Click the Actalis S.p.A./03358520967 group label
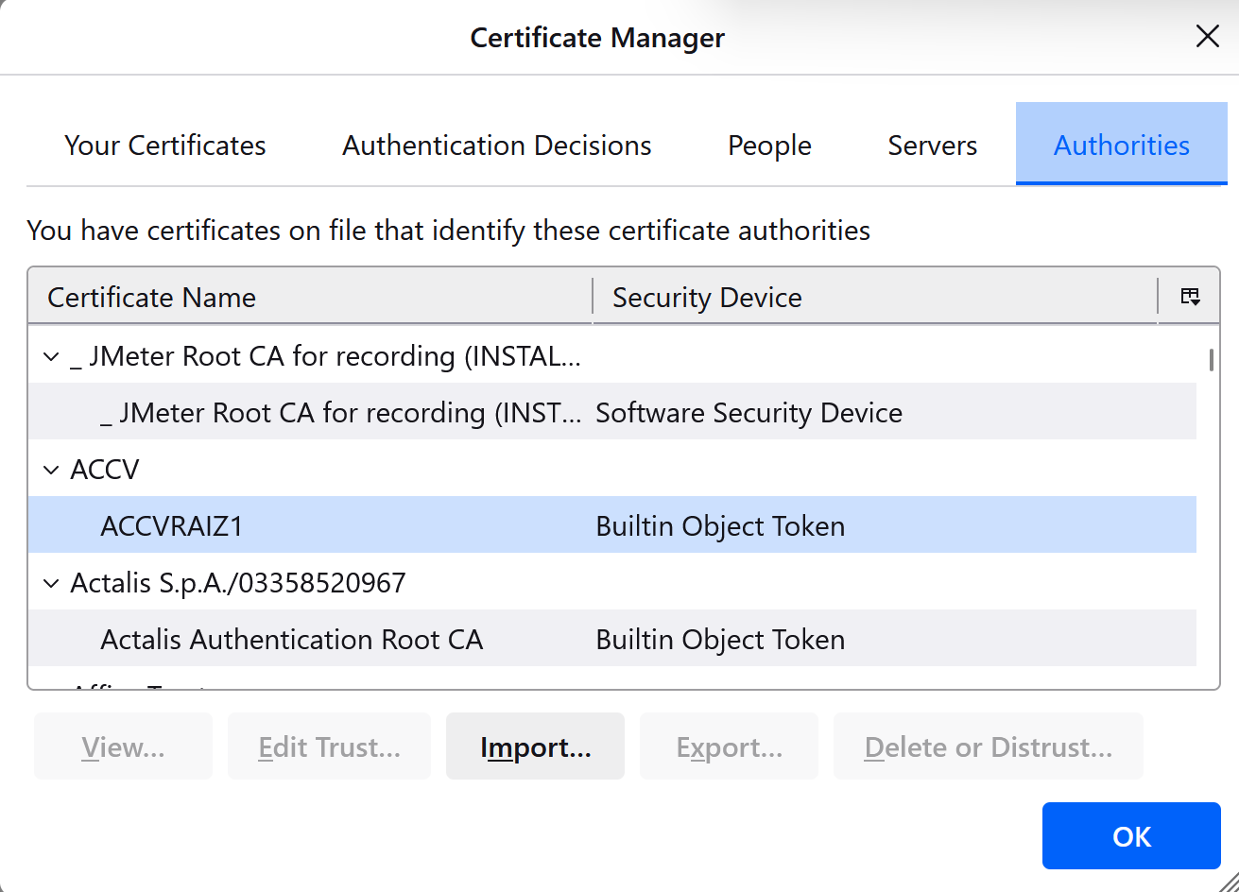The height and width of the screenshot is (892, 1239). (x=238, y=583)
